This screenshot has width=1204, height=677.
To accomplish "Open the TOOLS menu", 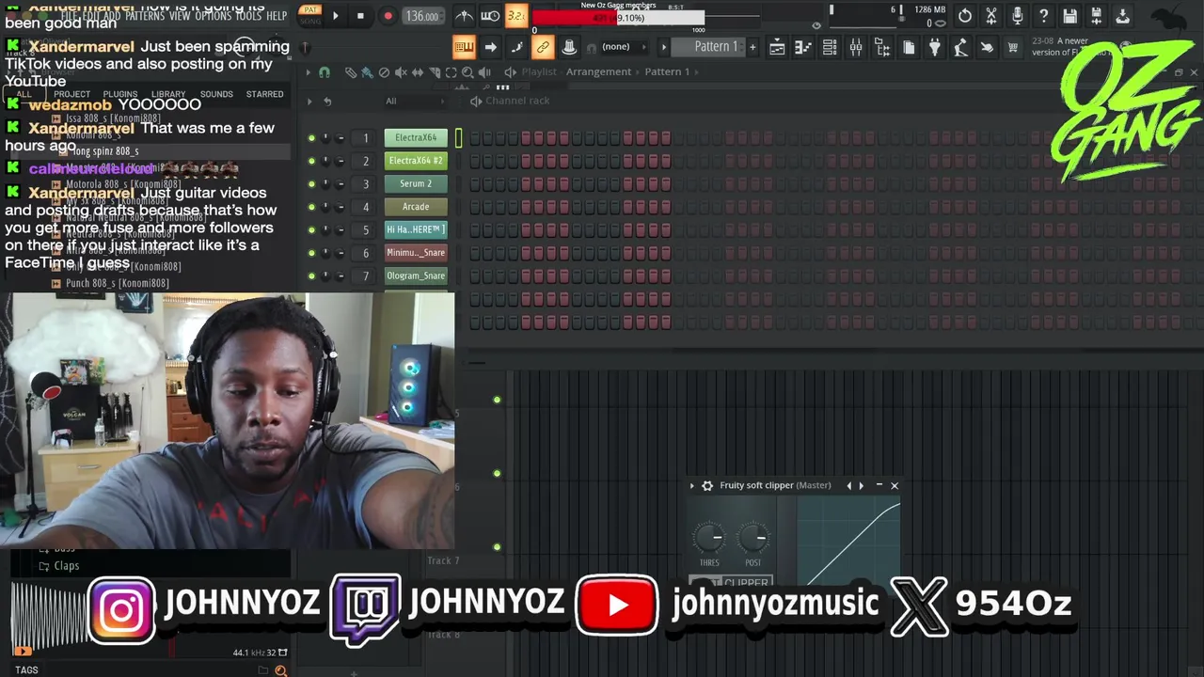I will coord(248,16).
